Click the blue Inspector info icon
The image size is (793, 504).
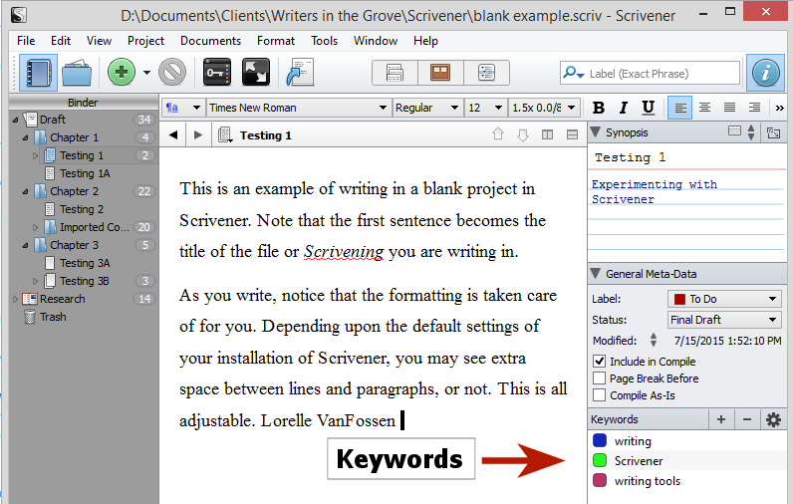coord(765,72)
